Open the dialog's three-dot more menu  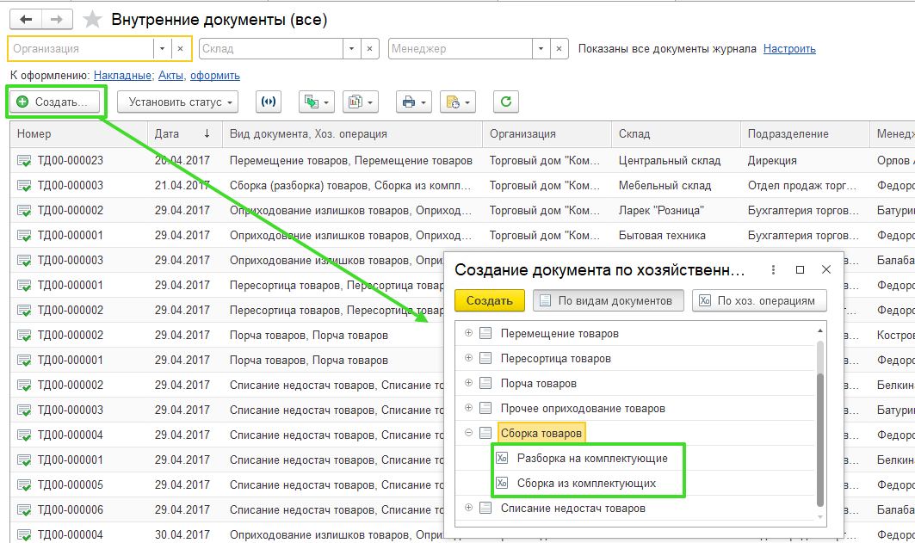click(x=773, y=269)
